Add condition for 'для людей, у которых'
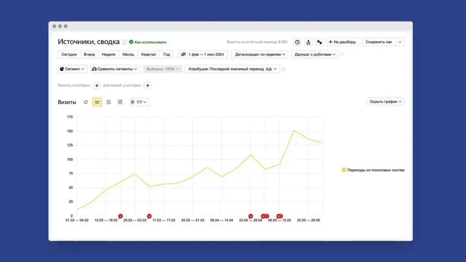 coord(148,85)
